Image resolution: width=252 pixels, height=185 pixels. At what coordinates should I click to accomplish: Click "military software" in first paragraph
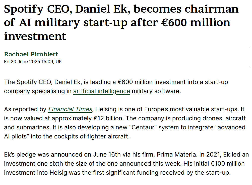156,91
